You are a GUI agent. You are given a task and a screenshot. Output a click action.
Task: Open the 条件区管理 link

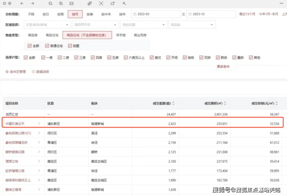[x=16, y=72]
